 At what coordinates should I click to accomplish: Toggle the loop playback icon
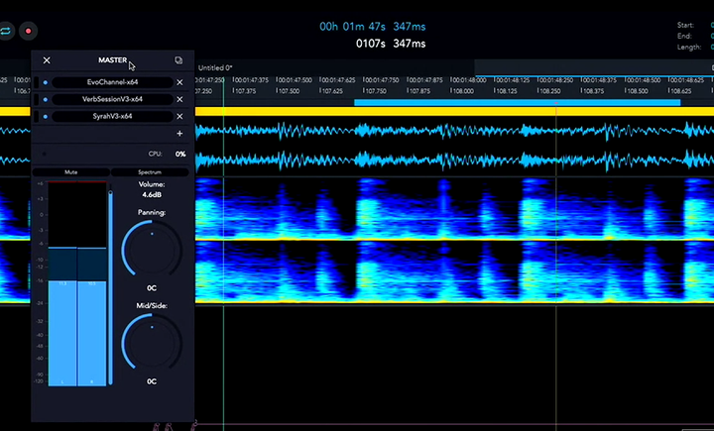pyautogui.click(x=6, y=32)
